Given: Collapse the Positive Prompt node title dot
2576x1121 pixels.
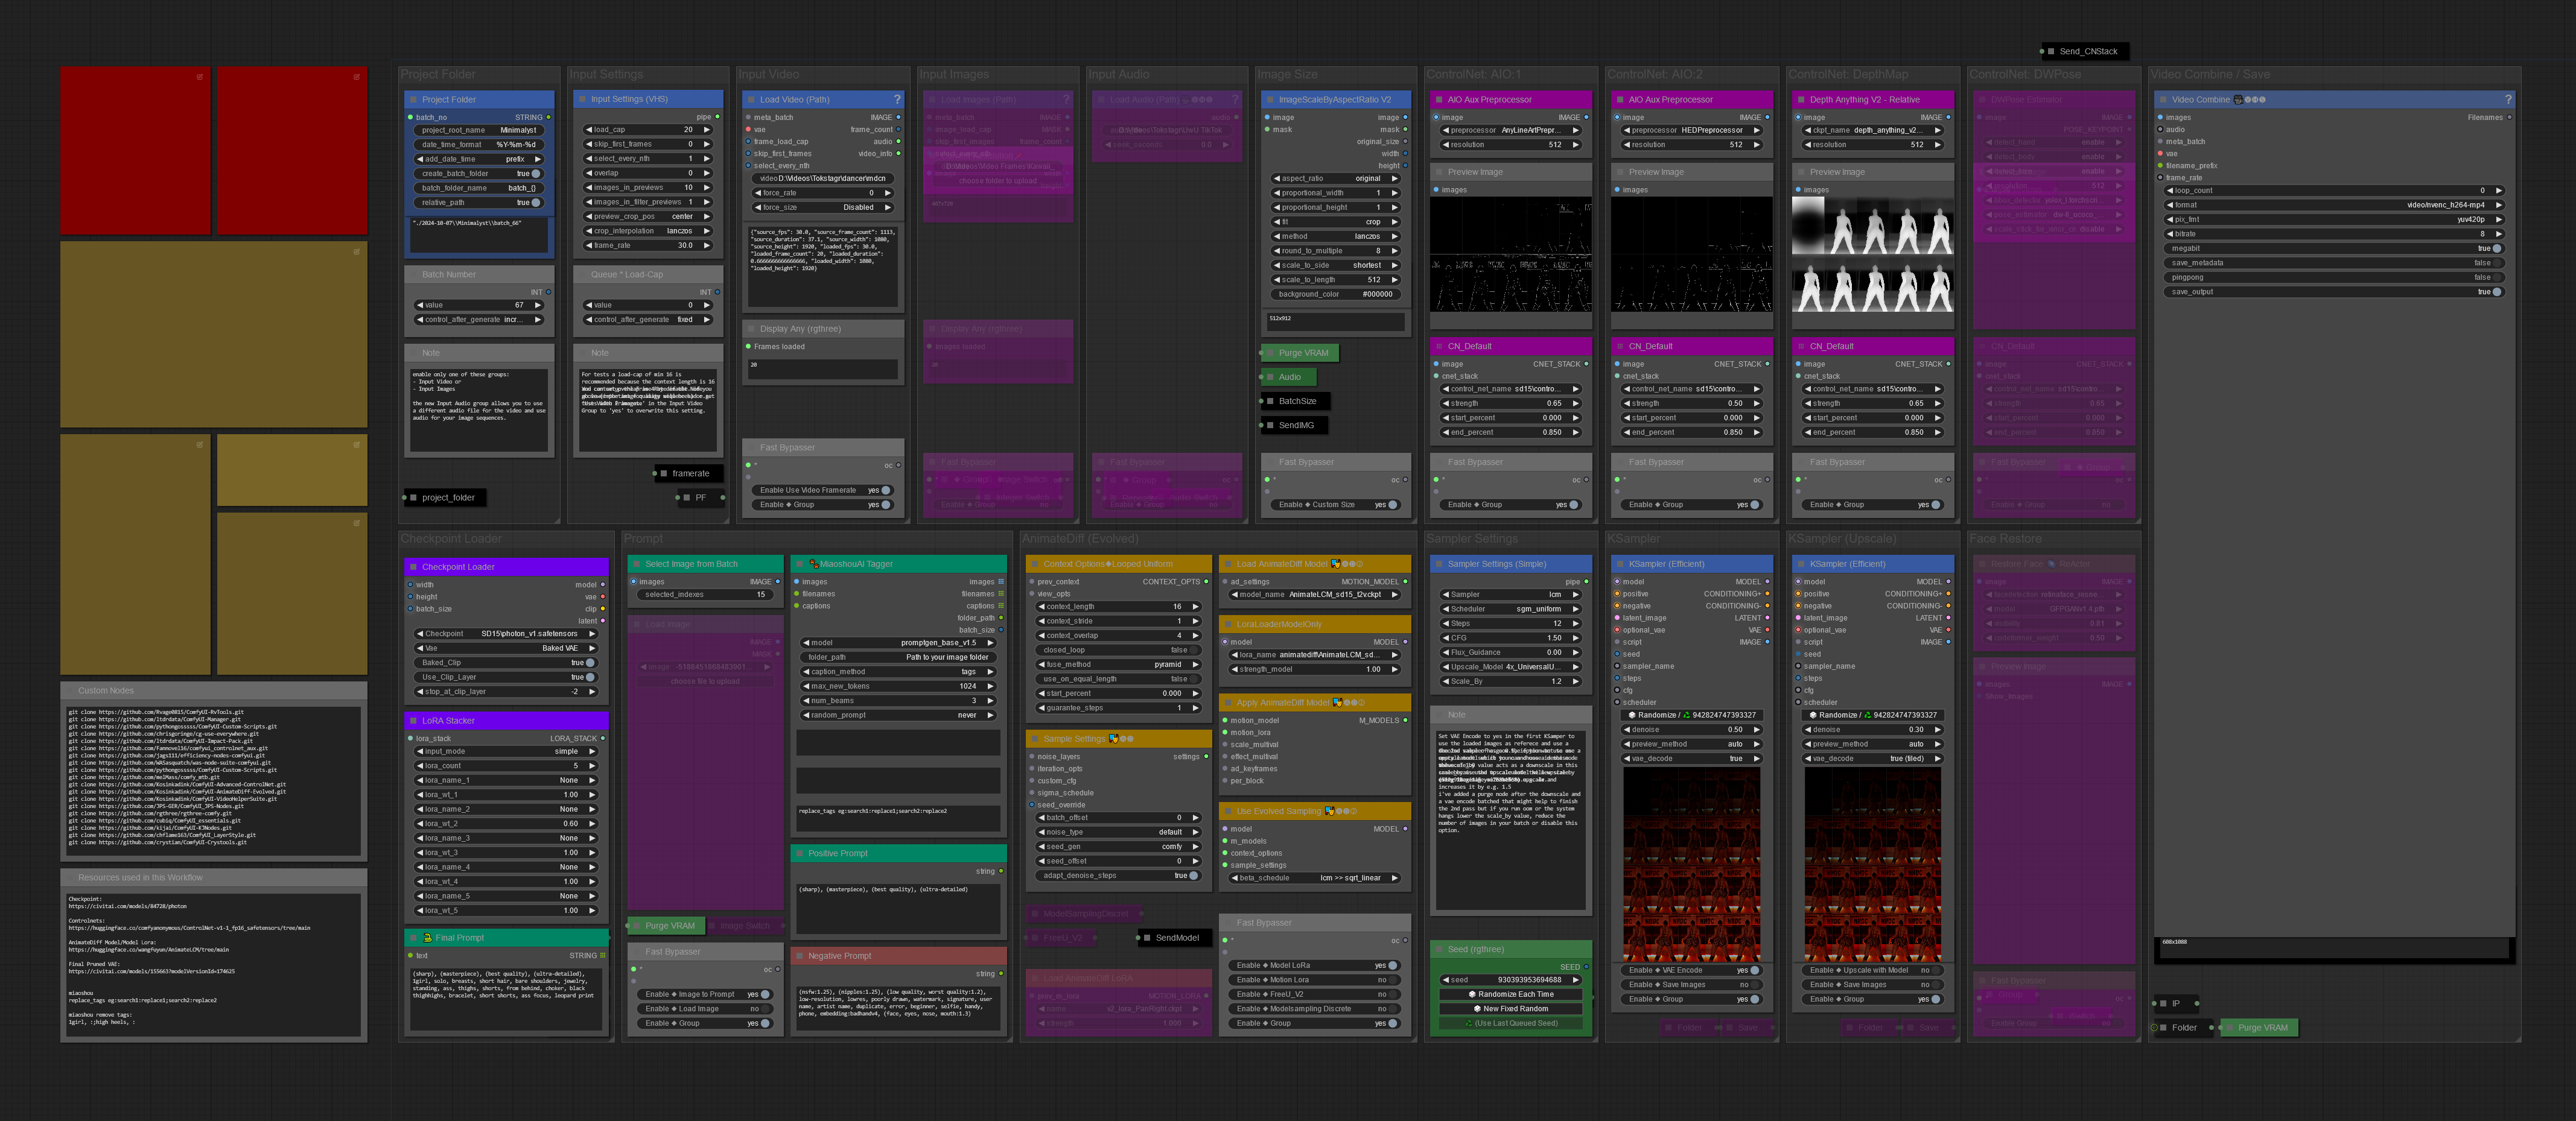Looking at the screenshot, I should [x=799, y=853].
